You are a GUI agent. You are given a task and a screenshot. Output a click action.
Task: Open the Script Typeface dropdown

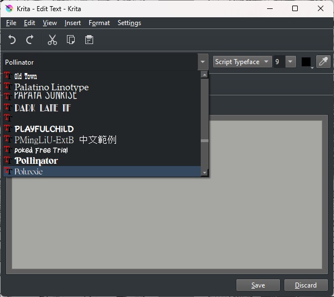click(242, 62)
